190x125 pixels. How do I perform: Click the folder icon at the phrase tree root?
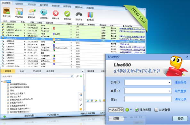coord(5,81)
